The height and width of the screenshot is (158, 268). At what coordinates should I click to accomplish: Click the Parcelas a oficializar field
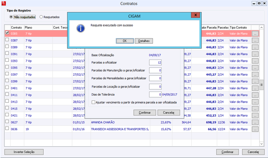pyautogui.click(x=155, y=62)
